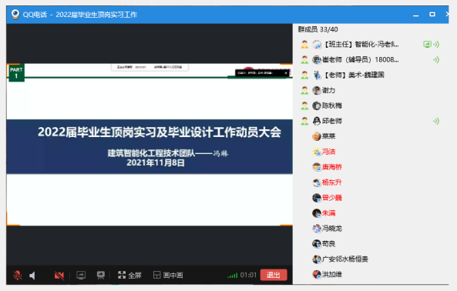Click the shared slide title area

[159, 132]
